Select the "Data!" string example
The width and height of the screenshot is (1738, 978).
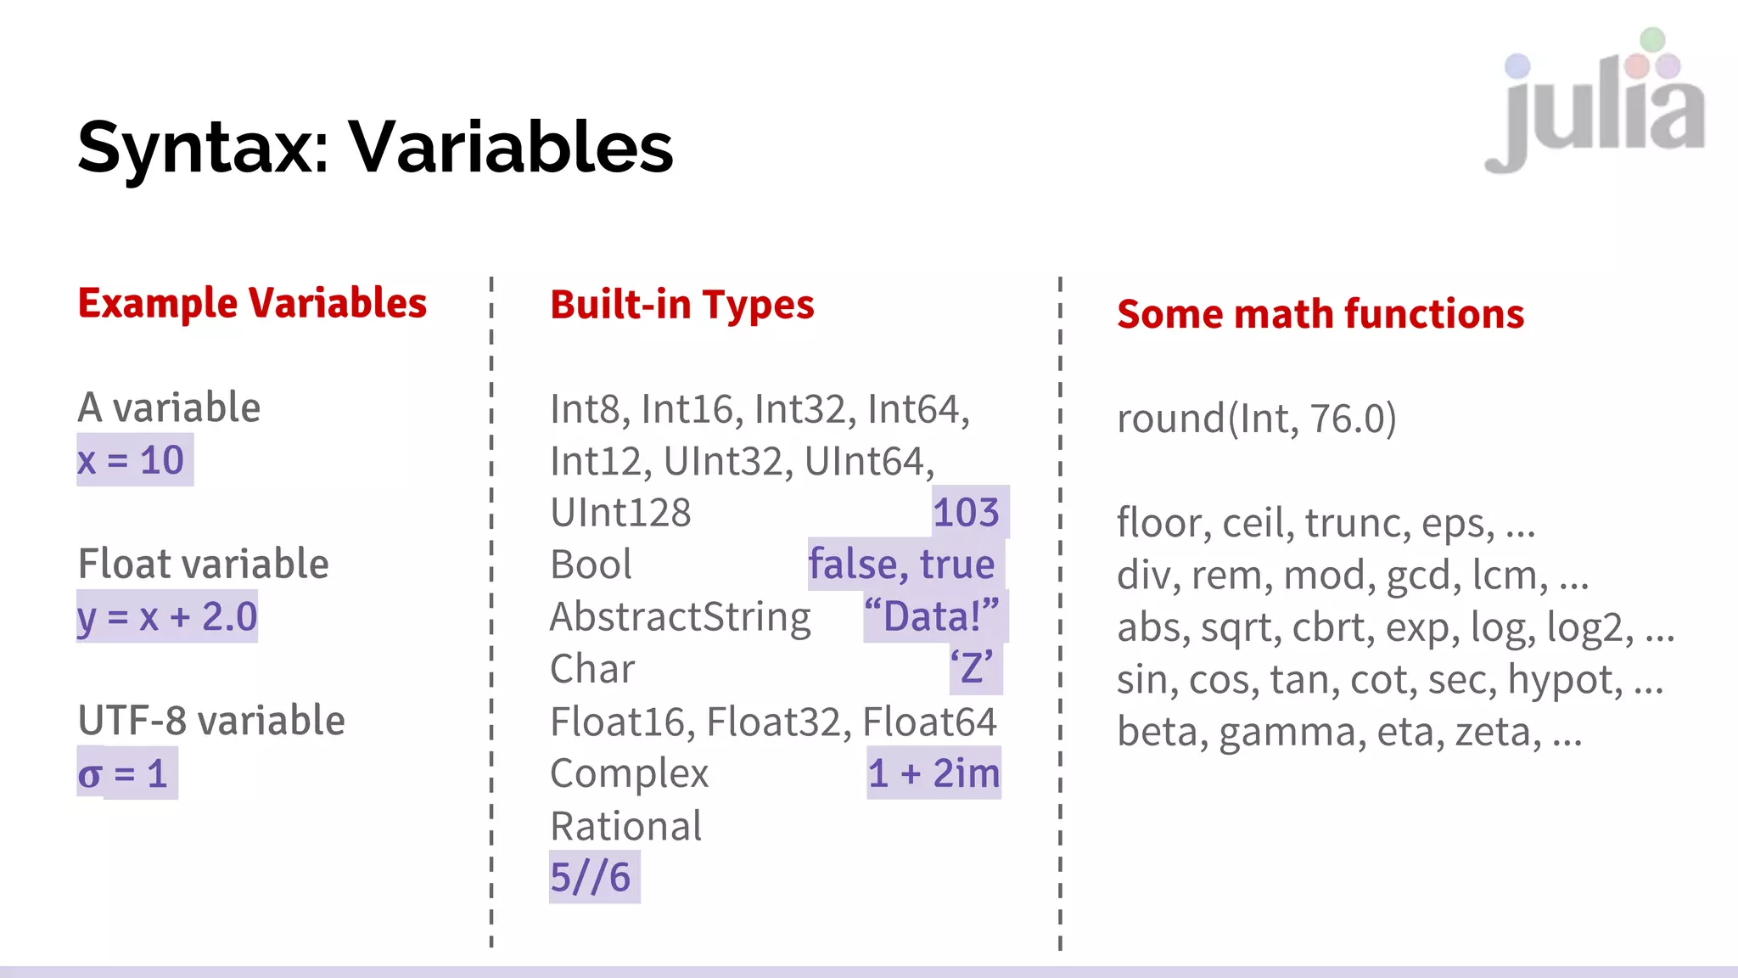932,616
